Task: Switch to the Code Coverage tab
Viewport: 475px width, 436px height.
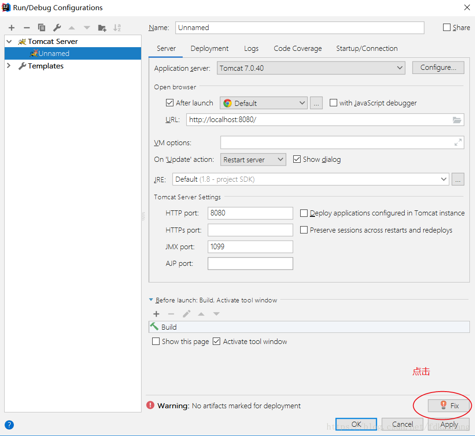Action: click(298, 49)
